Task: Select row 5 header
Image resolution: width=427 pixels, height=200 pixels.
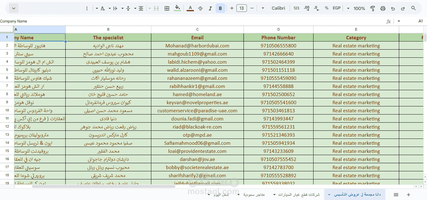Action: pos(7,70)
